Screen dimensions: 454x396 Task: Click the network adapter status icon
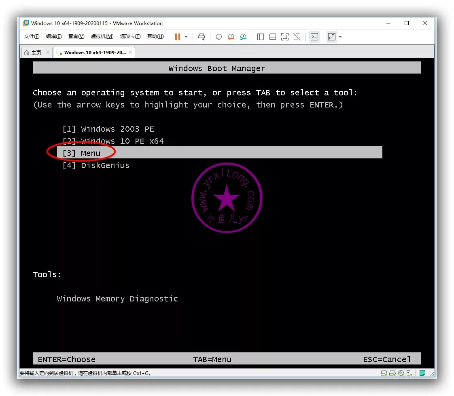pyautogui.click(x=409, y=373)
